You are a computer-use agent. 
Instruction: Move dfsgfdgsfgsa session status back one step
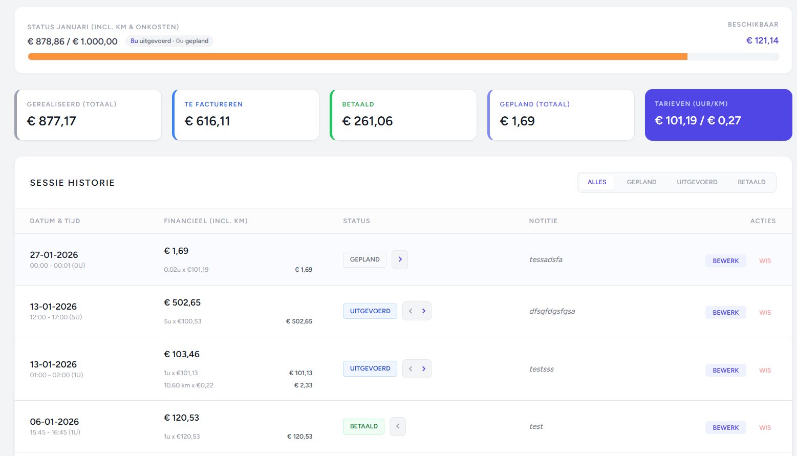[411, 311]
